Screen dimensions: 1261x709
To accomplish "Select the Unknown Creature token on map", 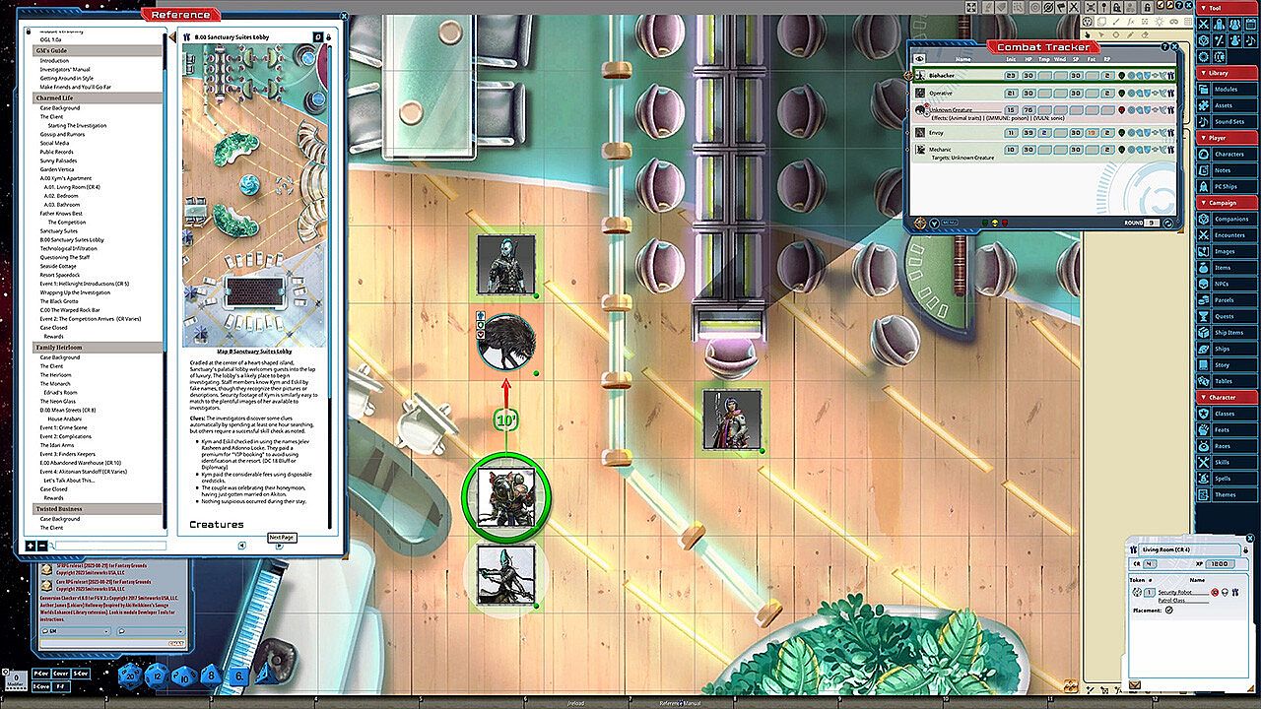I will 506,343.
